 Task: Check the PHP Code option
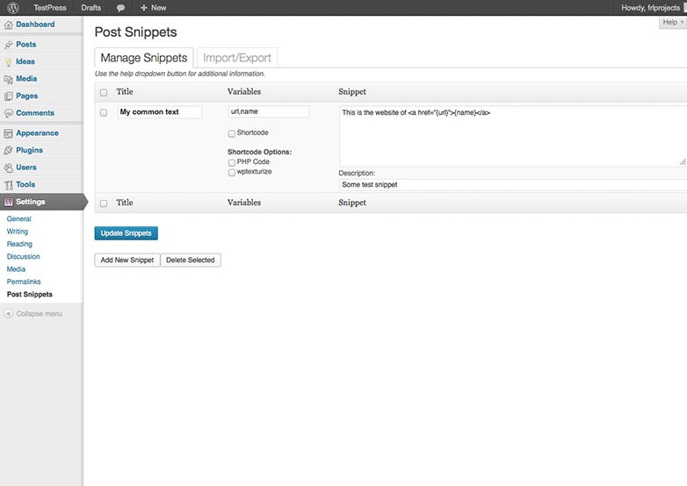tap(232, 162)
